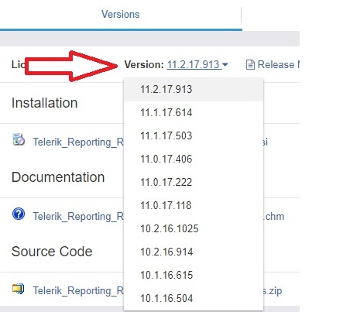Open the Versions tab

pos(120,14)
